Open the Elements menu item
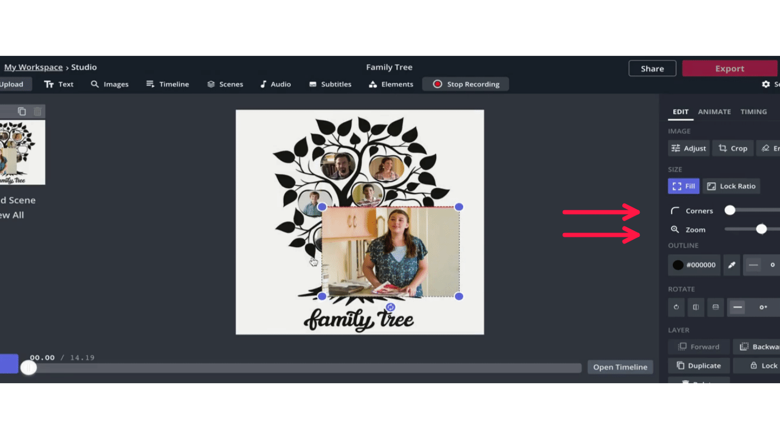The image size is (780, 439). [391, 84]
